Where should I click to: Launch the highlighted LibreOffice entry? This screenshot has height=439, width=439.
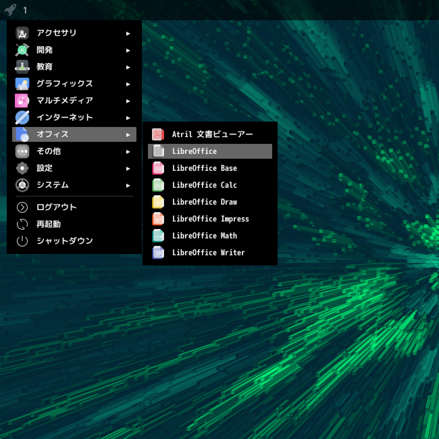pos(210,151)
